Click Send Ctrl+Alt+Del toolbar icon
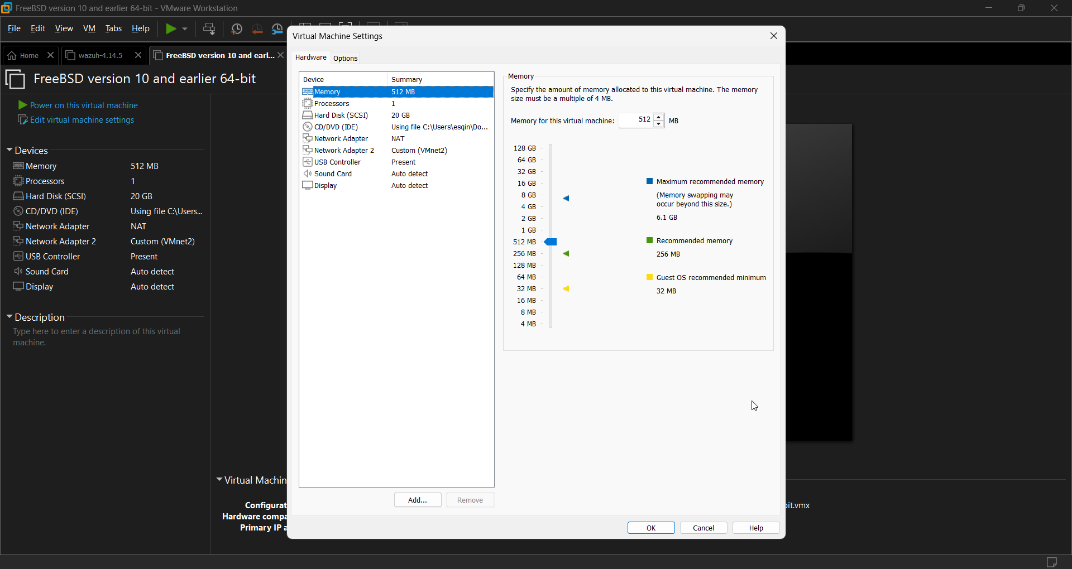 (x=209, y=29)
